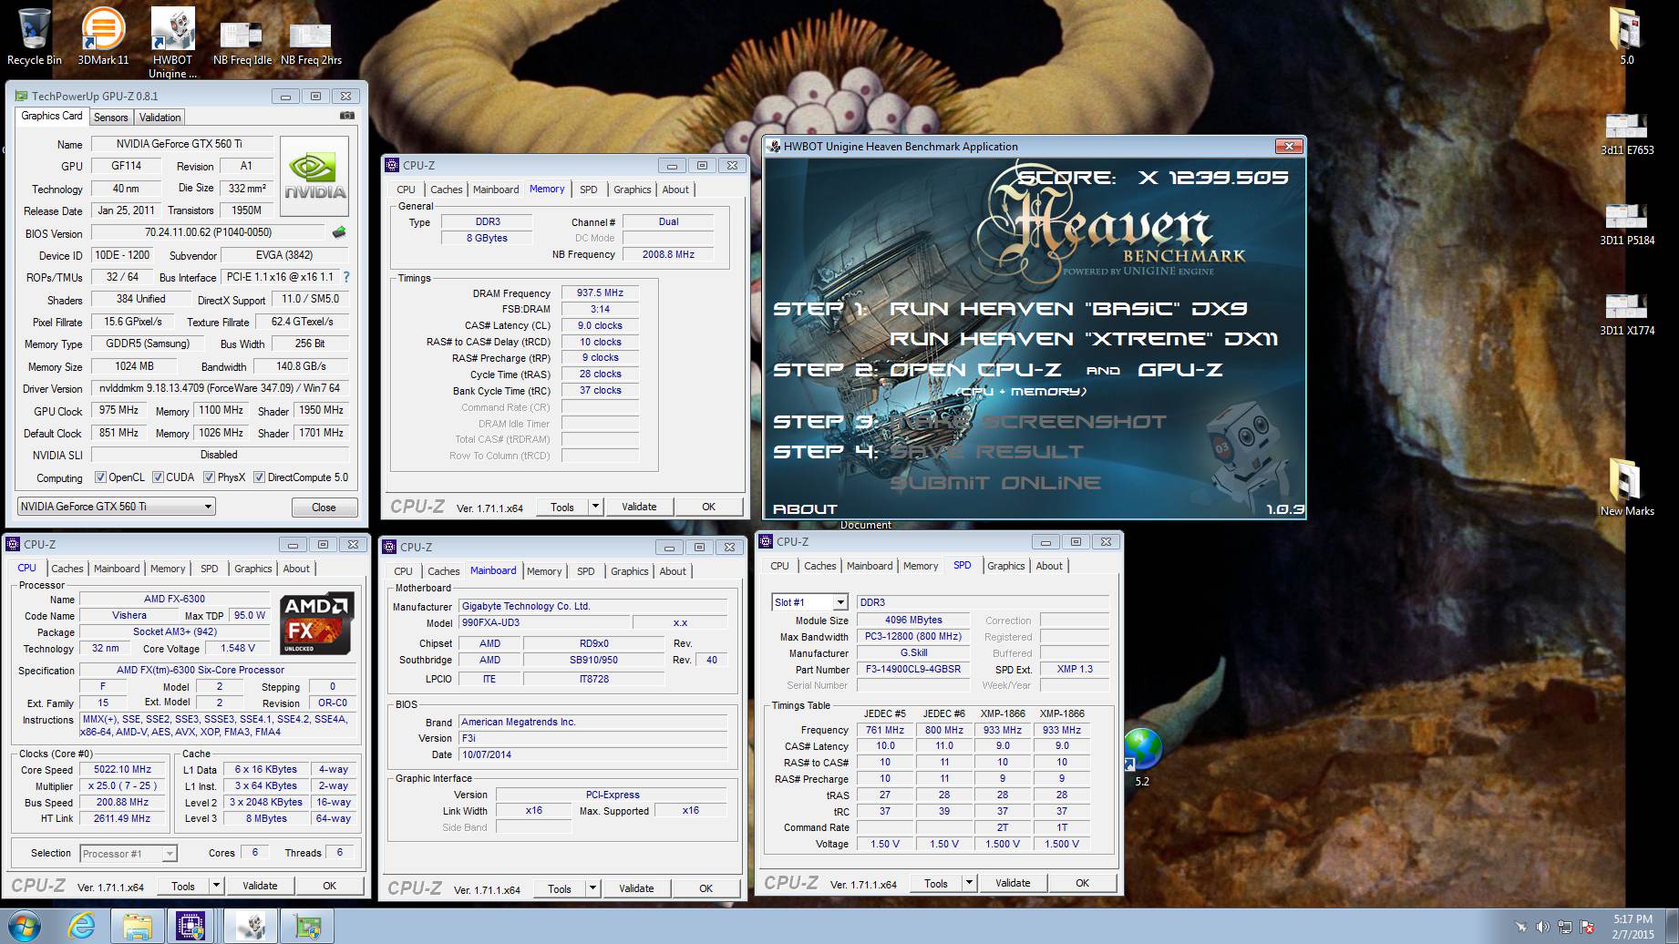Viewport: 1679px width, 944px height.
Task: Open Caches tab in Memory CPU-Z window
Action: pyautogui.click(x=446, y=190)
